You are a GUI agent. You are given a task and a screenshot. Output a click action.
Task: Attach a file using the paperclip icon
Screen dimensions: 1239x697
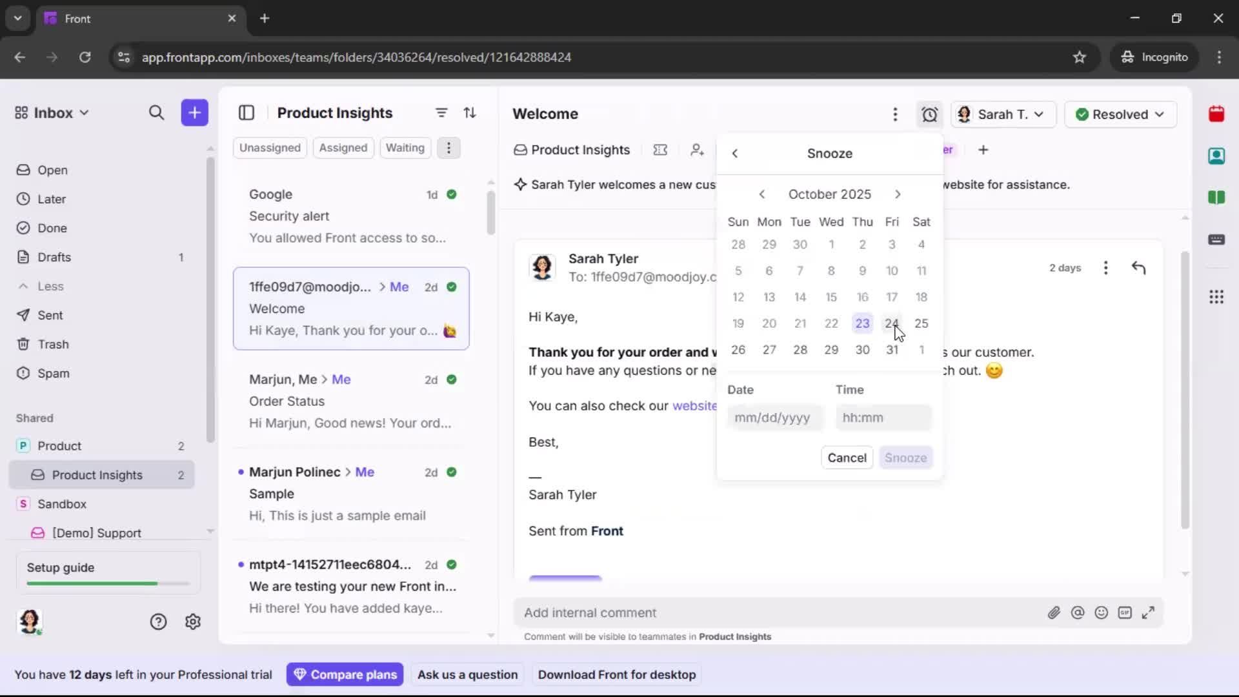(x=1054, y=612)
